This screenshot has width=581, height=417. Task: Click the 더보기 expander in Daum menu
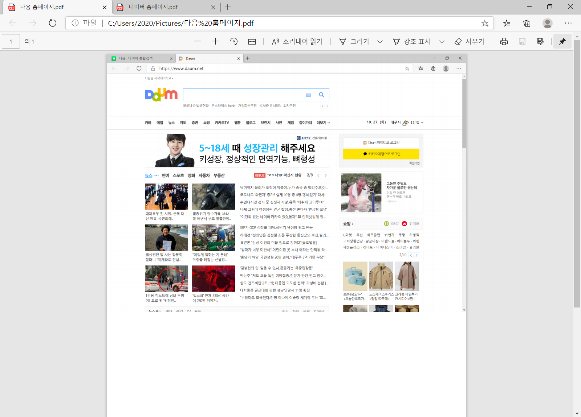pos(323,123)
